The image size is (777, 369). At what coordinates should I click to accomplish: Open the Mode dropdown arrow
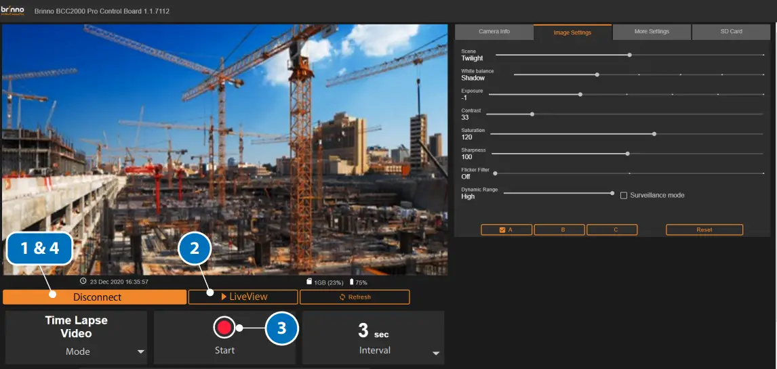tap(141, 352)
